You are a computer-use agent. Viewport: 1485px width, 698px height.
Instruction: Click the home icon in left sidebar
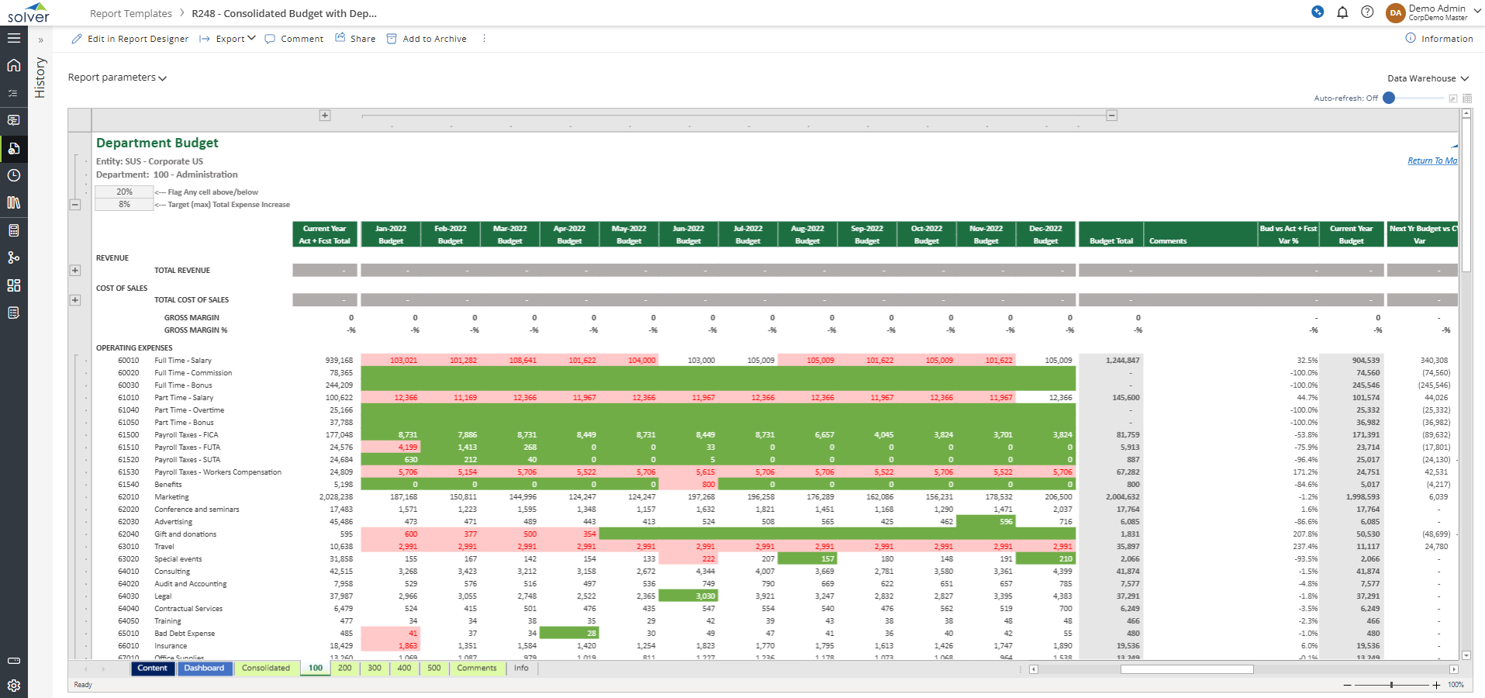pos(13,65)
